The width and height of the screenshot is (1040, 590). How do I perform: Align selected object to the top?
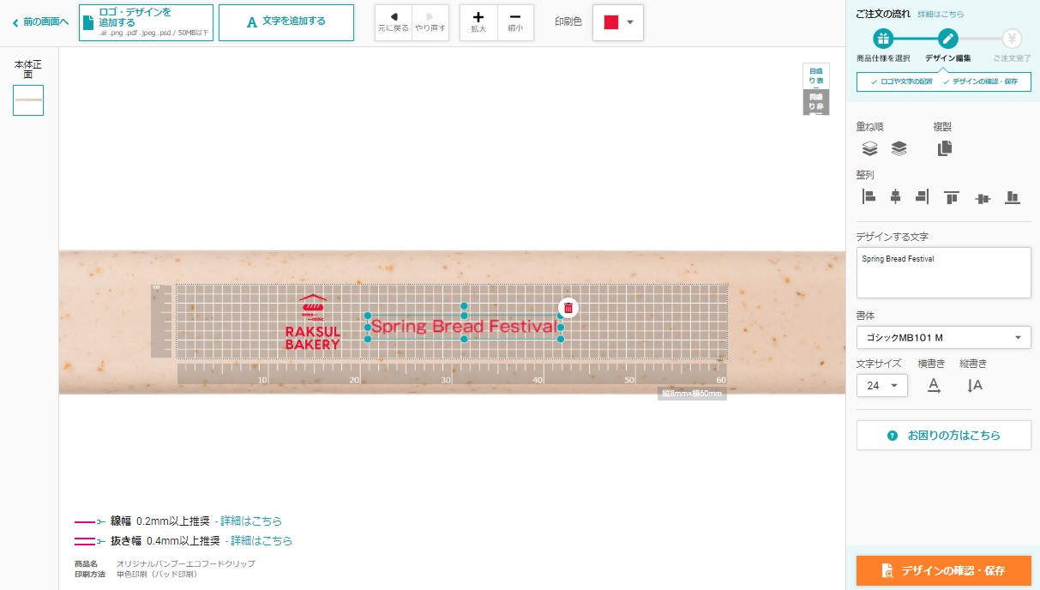(x=951, y=197)
